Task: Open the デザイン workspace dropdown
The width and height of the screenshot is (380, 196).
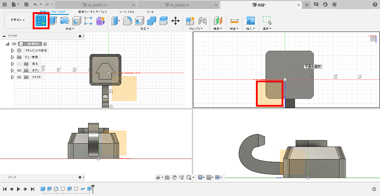Action: pyautogui.click(x=17, y=20)
